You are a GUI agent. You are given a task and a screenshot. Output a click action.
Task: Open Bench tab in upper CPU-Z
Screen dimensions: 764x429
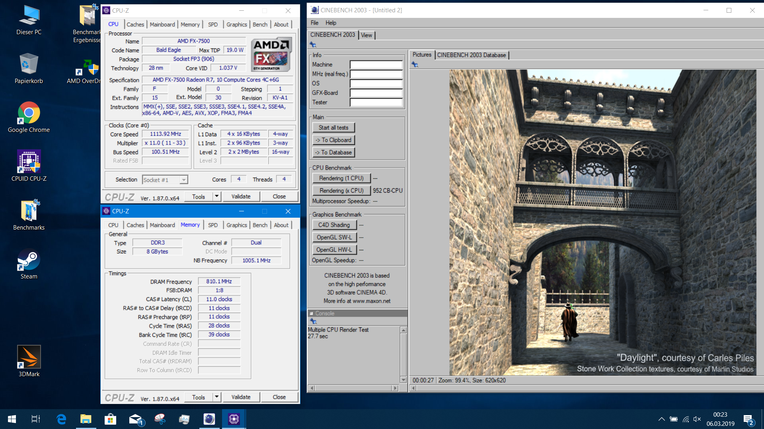(x=260, y=24)
